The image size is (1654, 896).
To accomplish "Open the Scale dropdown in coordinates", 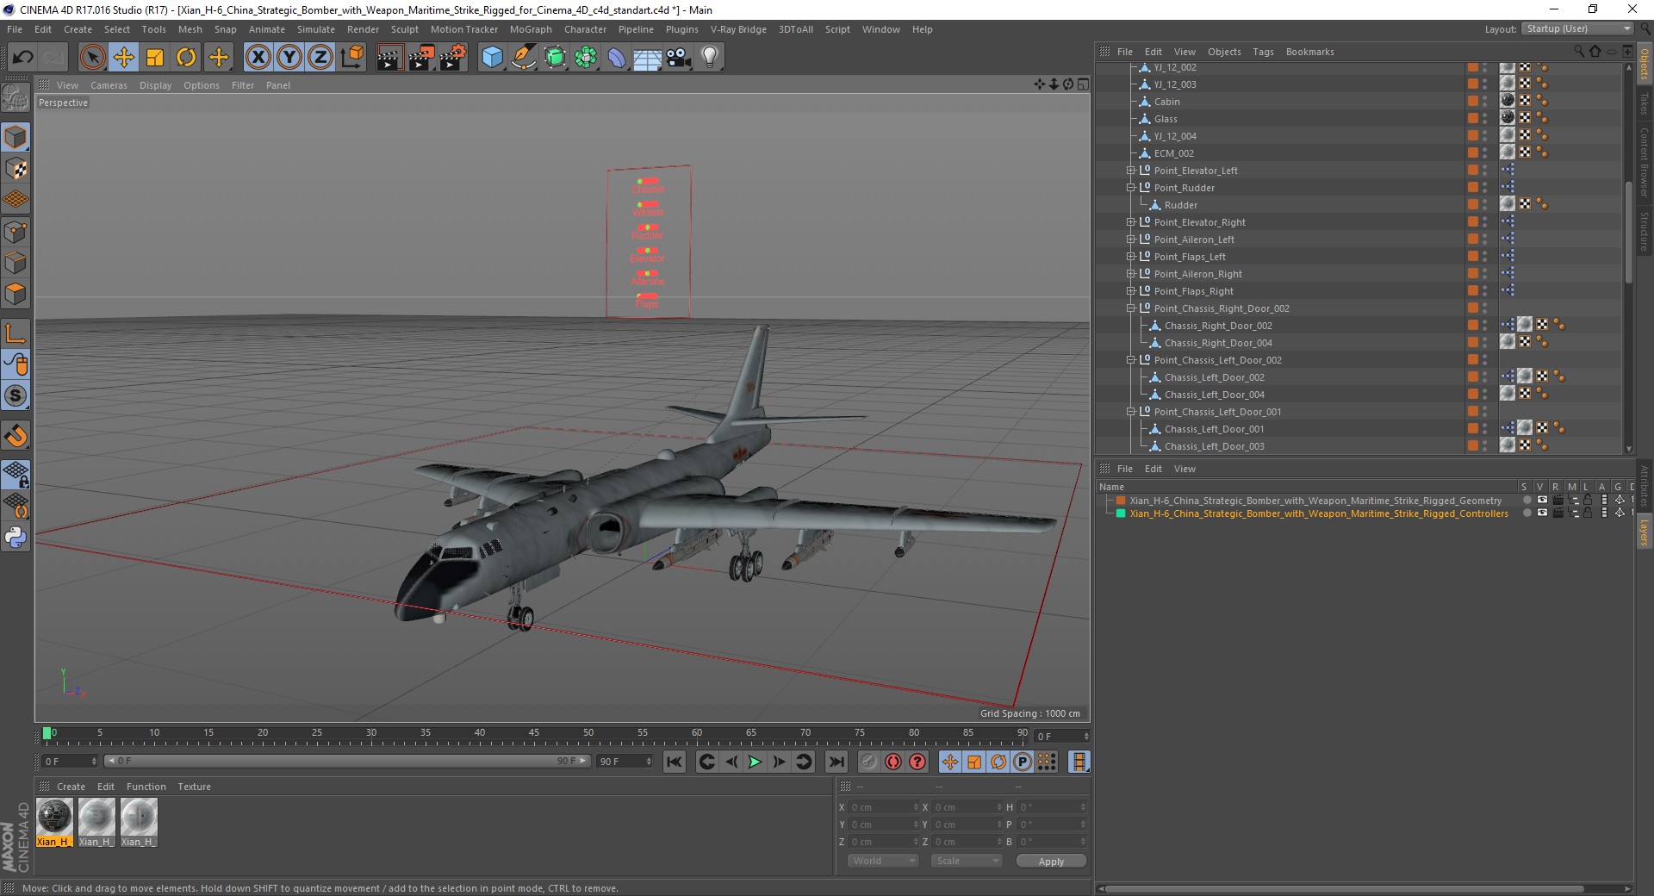I will (967, 861).
